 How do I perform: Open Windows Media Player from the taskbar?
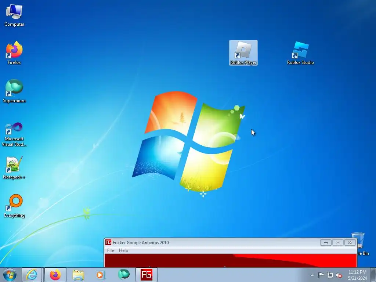click(x=100, y=275)
